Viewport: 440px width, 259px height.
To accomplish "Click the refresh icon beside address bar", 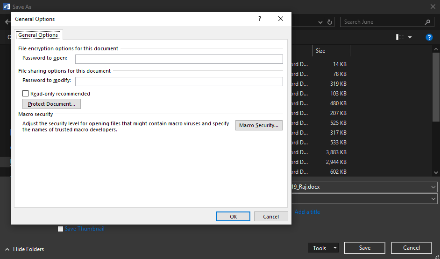I will tap(330, 22).
